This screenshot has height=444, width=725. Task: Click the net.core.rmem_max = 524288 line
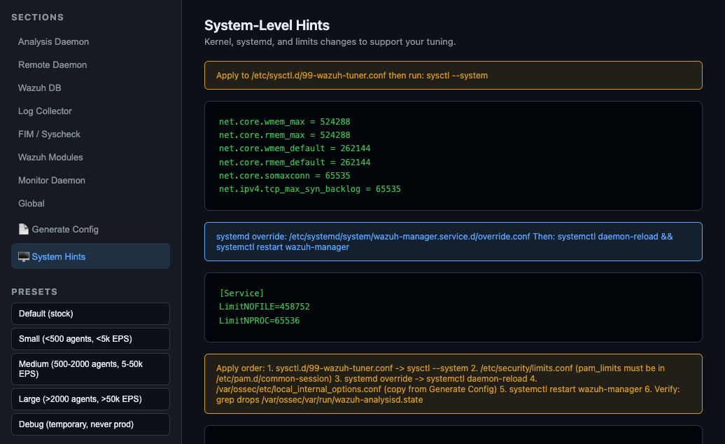[x=284, y=135]
